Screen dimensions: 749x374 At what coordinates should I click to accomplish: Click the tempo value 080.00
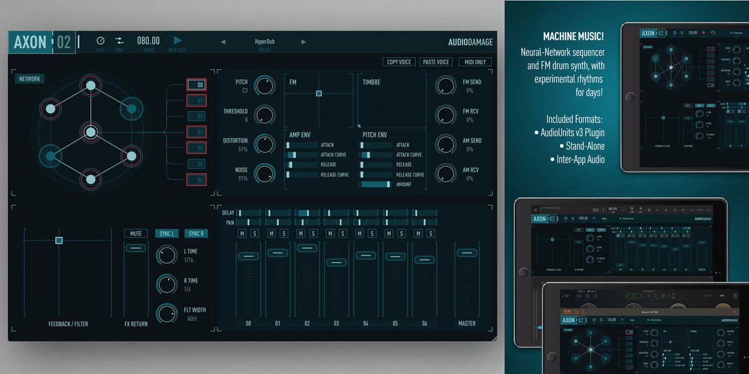149,41
